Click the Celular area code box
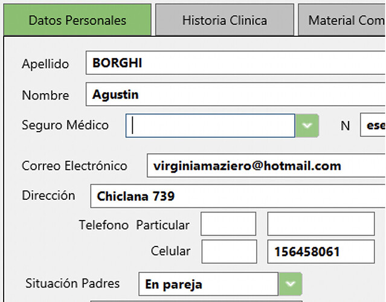 (229, 251)
